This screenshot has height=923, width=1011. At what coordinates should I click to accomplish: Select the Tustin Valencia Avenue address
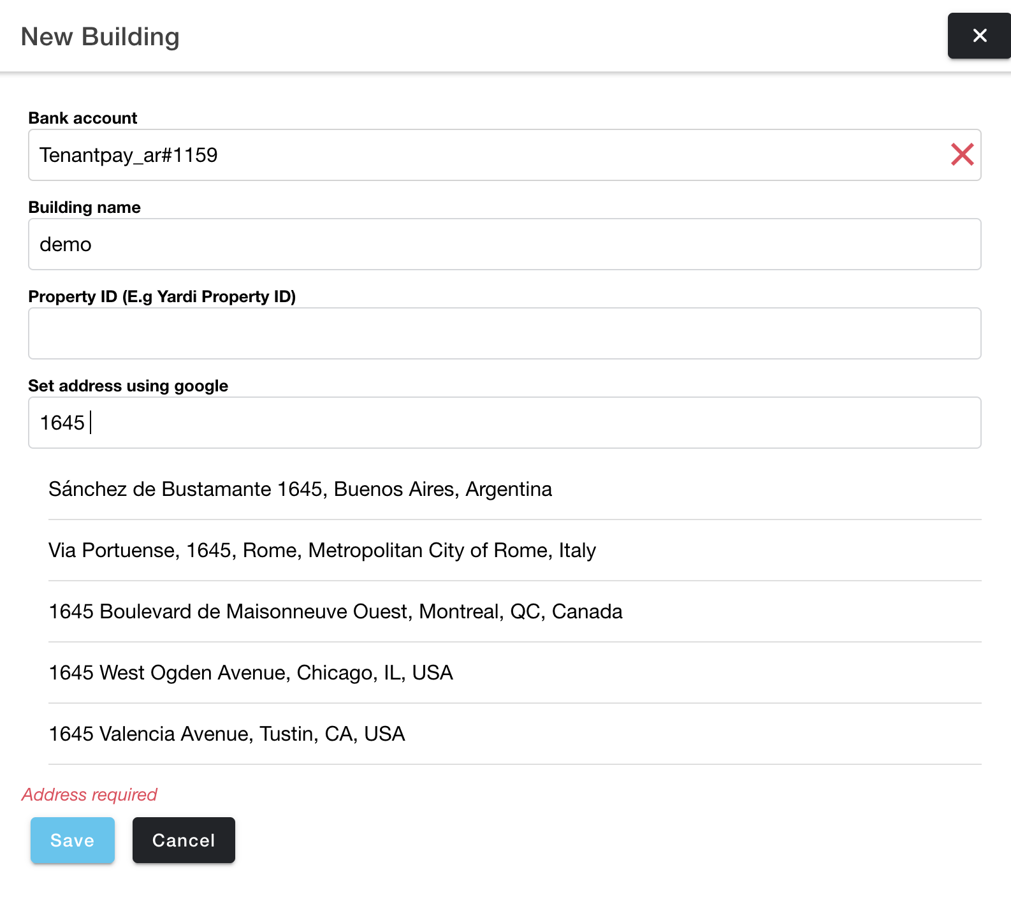(226, 734)
